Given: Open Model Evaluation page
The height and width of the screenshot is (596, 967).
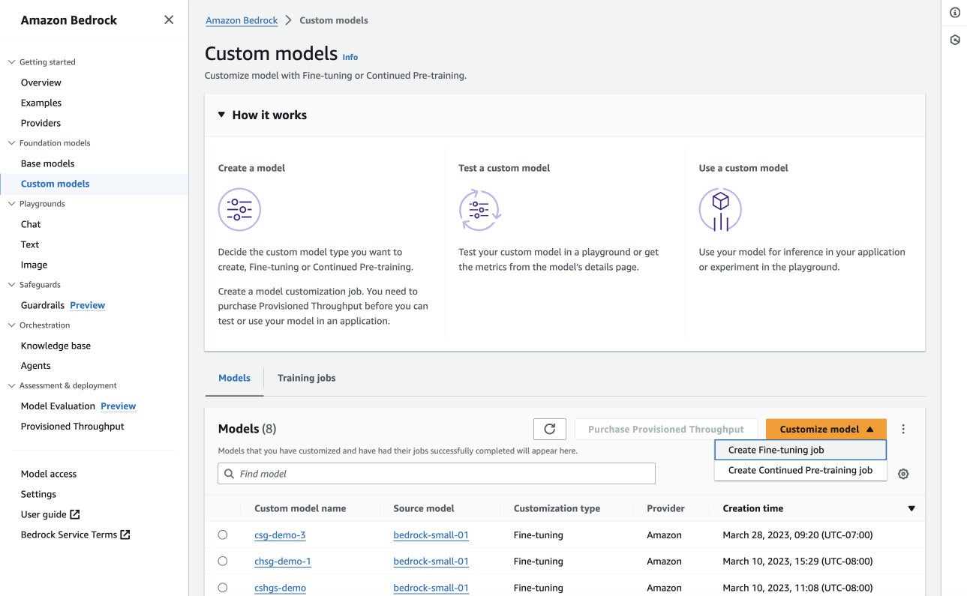Looking at the screenshot, I should (58, 406).
